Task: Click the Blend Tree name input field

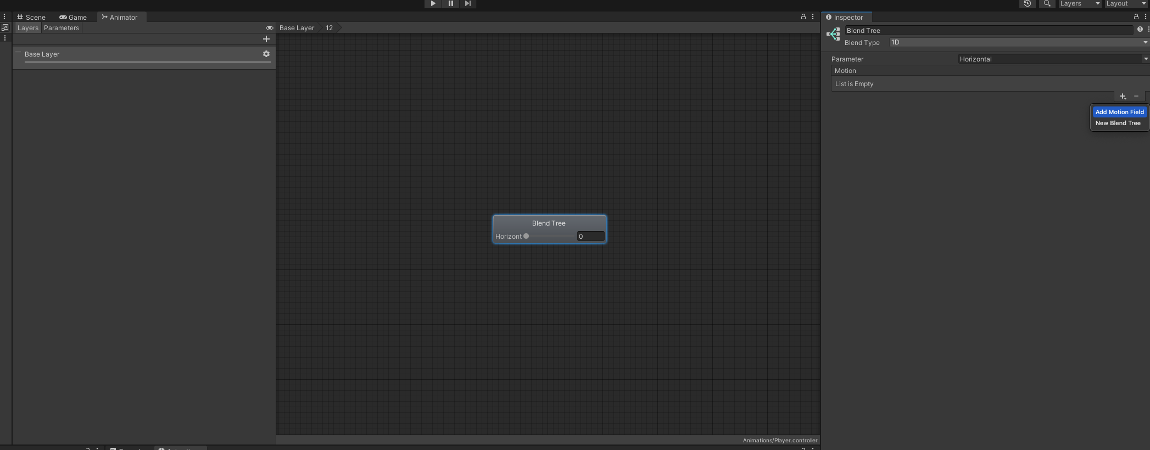Action: (x=988, y=31)
